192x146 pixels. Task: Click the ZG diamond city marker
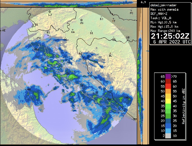pyautogui.click(x=81, y=20)
